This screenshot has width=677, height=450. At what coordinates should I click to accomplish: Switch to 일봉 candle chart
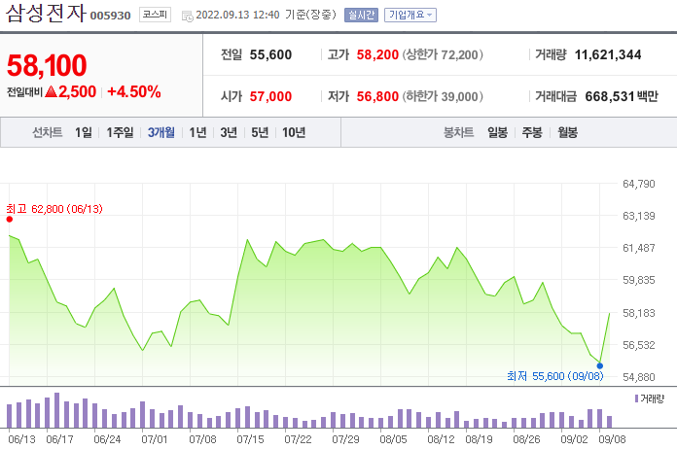[497, 132]
